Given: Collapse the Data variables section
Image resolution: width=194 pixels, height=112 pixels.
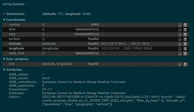Looking at the screenshot, I should tap(4, 59).
